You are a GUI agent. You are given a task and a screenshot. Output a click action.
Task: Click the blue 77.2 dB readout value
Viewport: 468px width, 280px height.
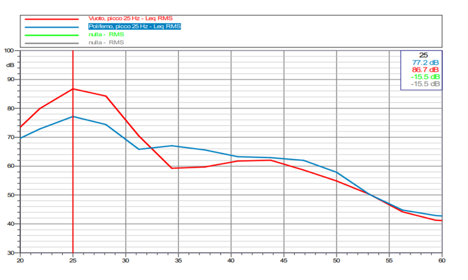pos(426,62)
